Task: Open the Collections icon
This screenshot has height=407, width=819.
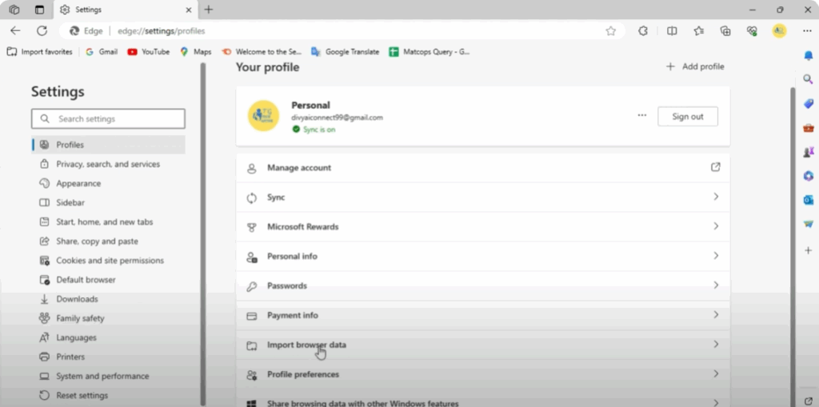Action: [725, 31]
